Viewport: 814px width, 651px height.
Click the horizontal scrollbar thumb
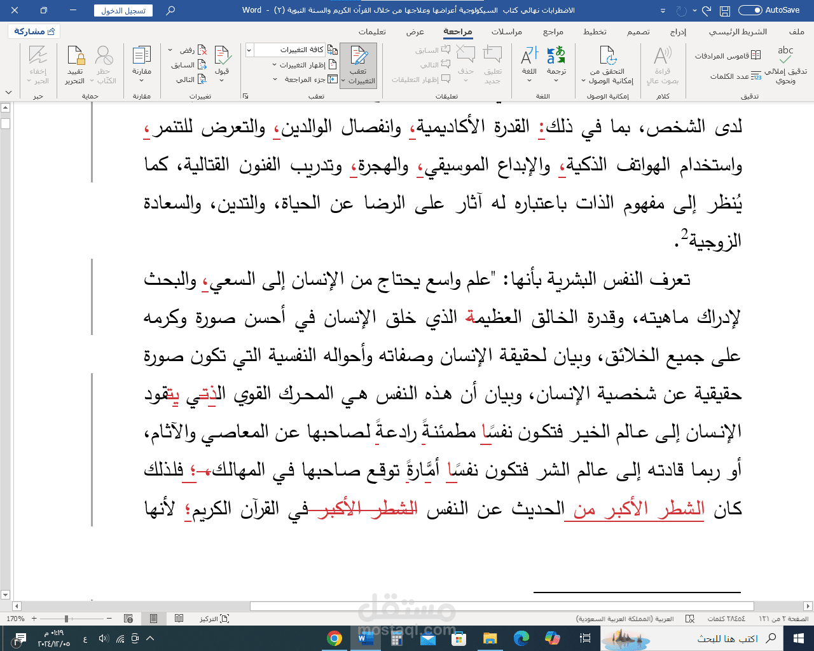coord(502,606)
